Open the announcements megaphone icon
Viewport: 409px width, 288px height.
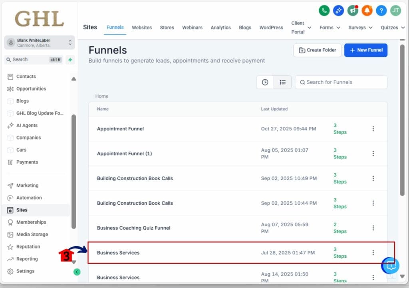(353, 11)
